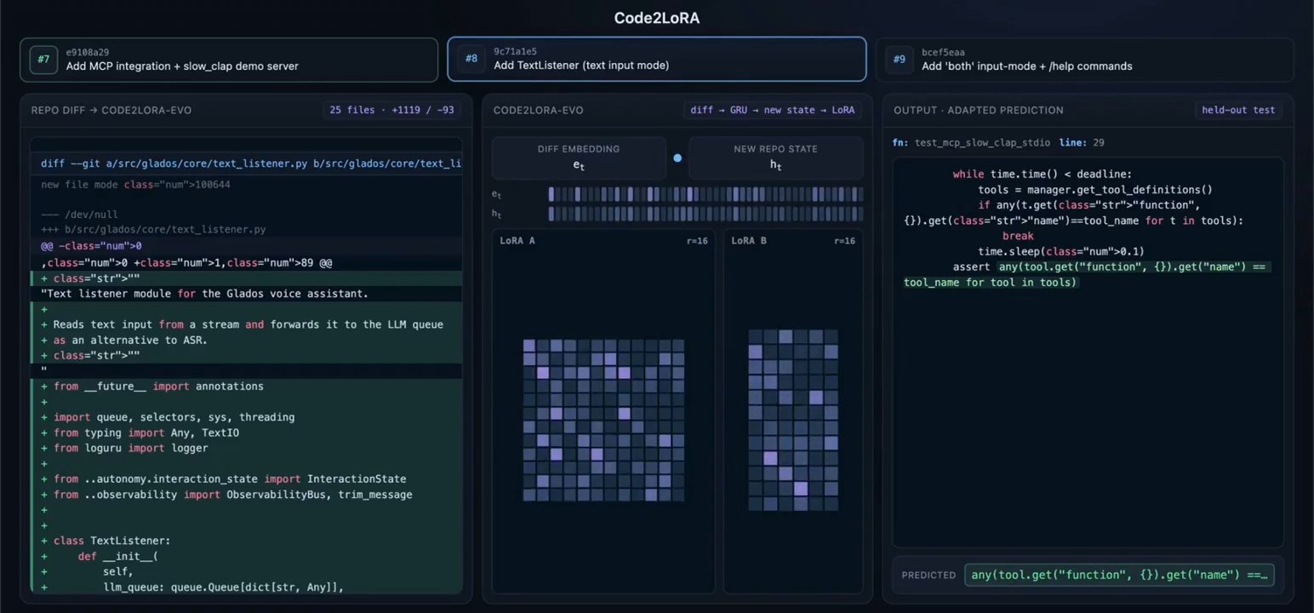The width and height of the screenshot is (1314, 613).
Task: Click commit hash bcef5eaa
Action: pyautogui.click(x=943, y=52)
